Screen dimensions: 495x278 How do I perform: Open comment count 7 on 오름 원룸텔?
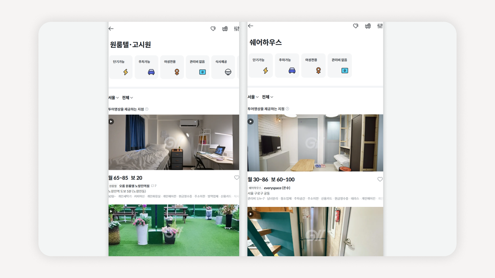tap(154, 186)
